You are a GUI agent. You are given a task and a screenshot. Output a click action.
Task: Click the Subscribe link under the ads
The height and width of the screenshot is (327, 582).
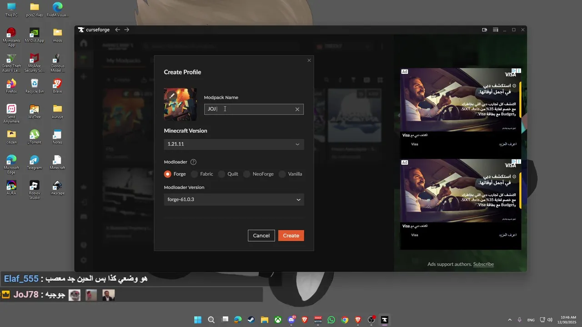[483, 264]
